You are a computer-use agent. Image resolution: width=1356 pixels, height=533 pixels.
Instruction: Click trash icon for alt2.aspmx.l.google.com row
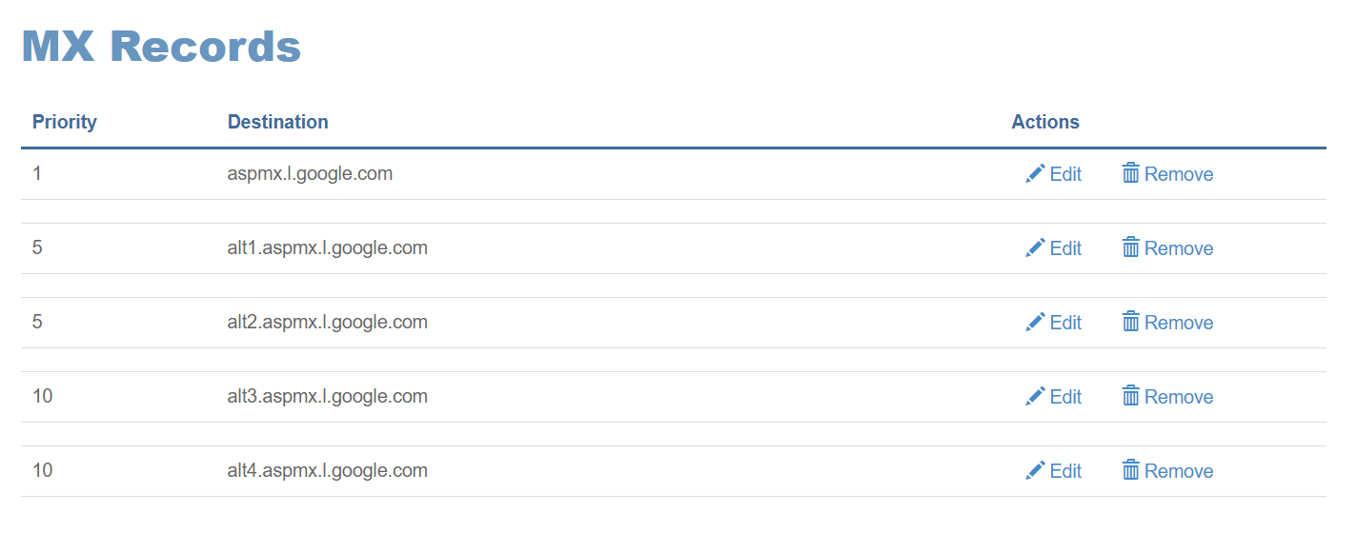point(1131,322)
